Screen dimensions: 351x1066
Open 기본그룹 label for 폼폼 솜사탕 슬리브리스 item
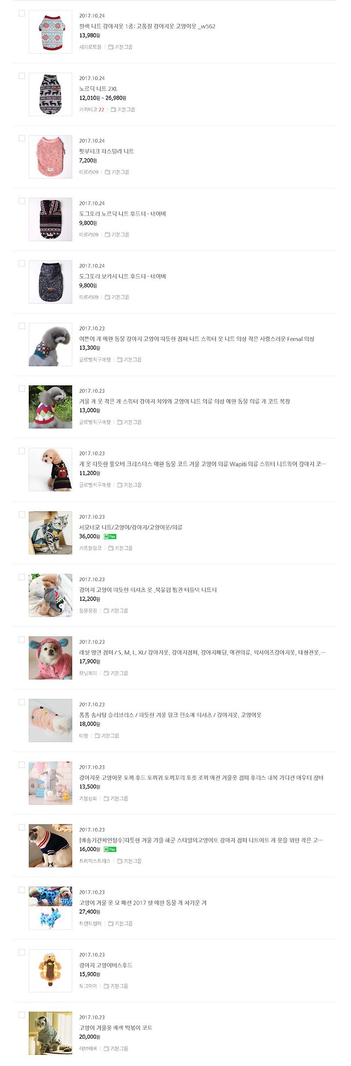click(x=110, y=736)
